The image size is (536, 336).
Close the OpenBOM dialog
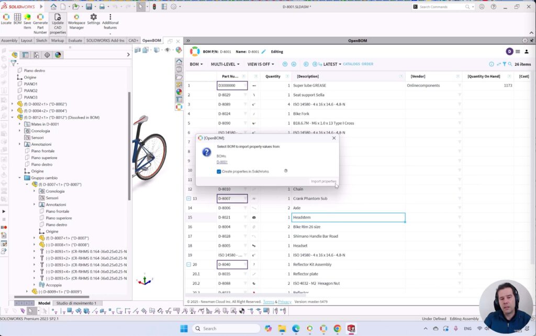(x=334, y=138)
